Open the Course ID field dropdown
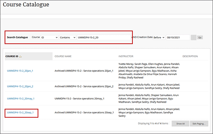Image resolution: width=213 pixels, height=134 pixels. click(x=49, y=37)
